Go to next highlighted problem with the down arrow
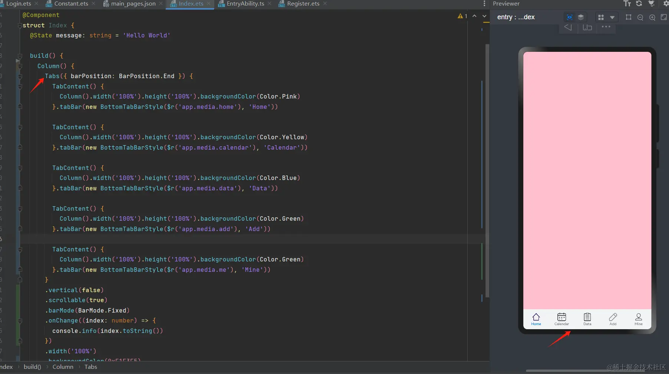Viewport: 669px width, 374px height. (484, 16)
